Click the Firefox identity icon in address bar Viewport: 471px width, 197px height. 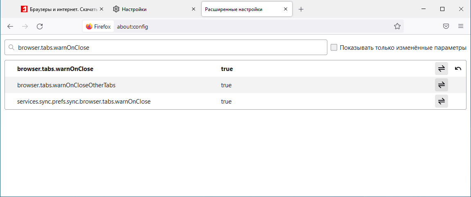[98, 27]
